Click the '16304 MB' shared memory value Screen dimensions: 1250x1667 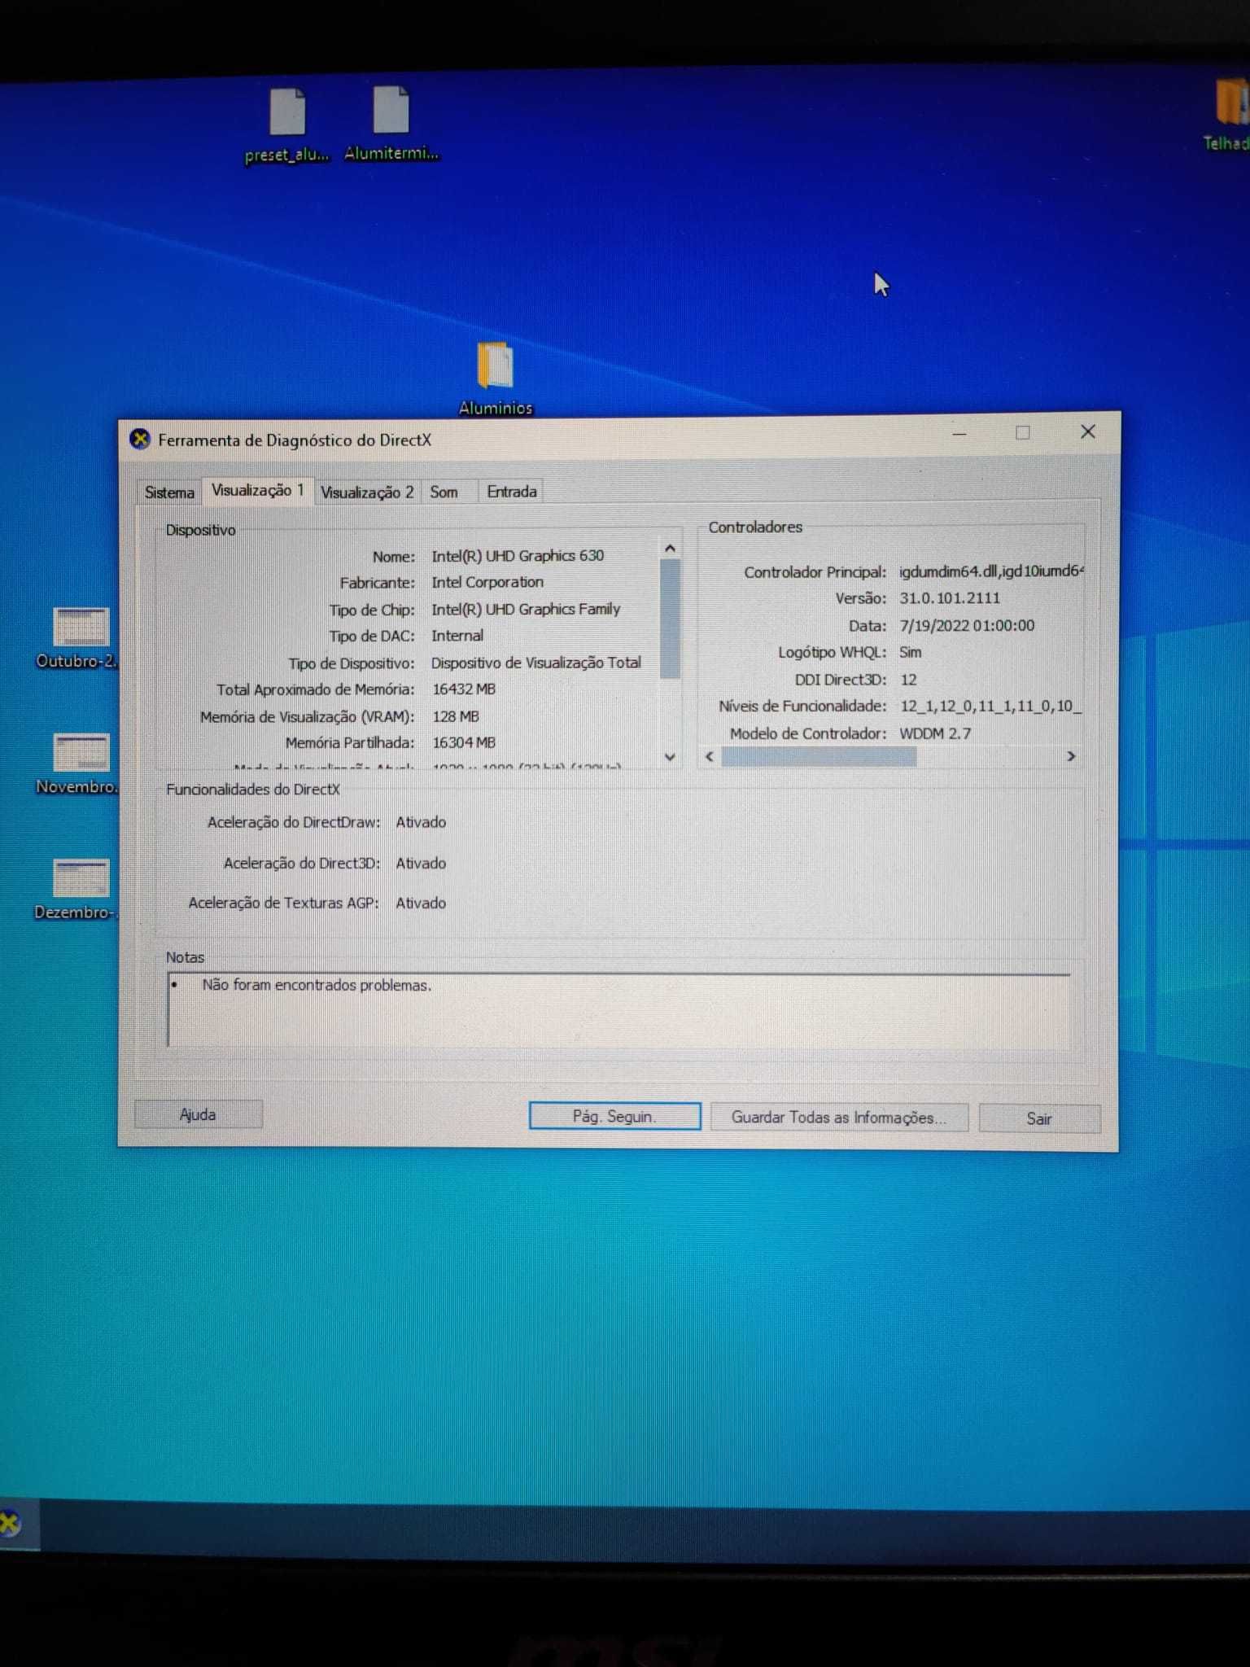point(464,742)
